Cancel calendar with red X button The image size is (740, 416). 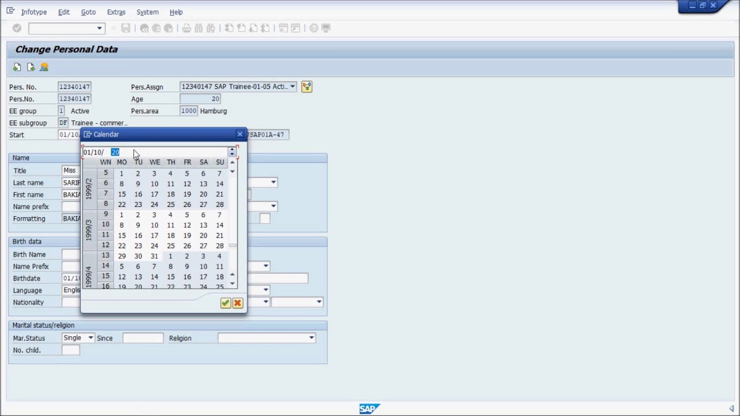pyautogui.click(x=238, y=303)
